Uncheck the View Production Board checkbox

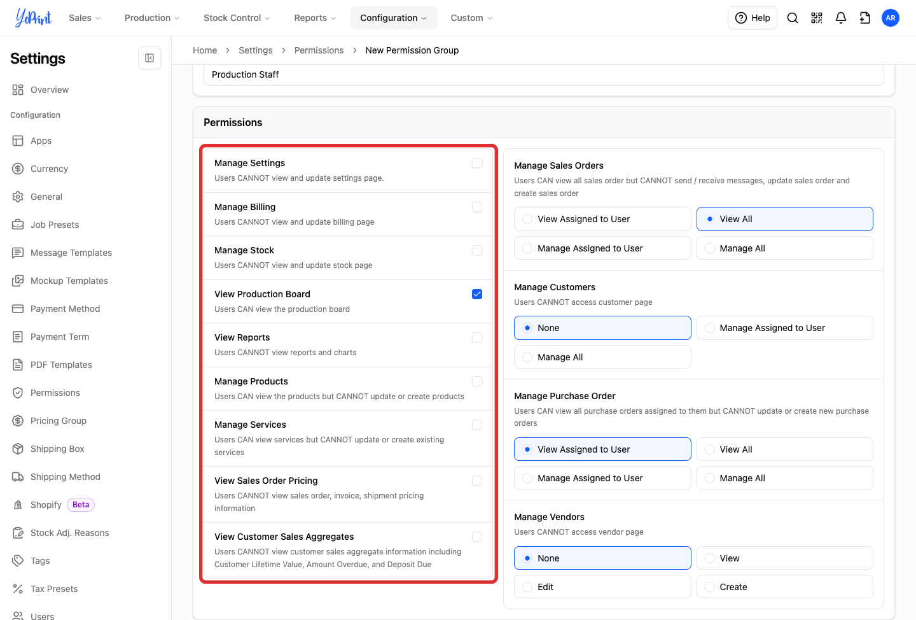click(x=477, y=294)
